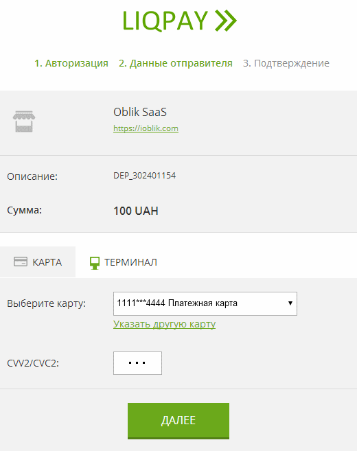This screenshot has width=357, height=451.
Task: Go to step 1. Авторизация
Action: pyautogui.click(x=71, y=63)
